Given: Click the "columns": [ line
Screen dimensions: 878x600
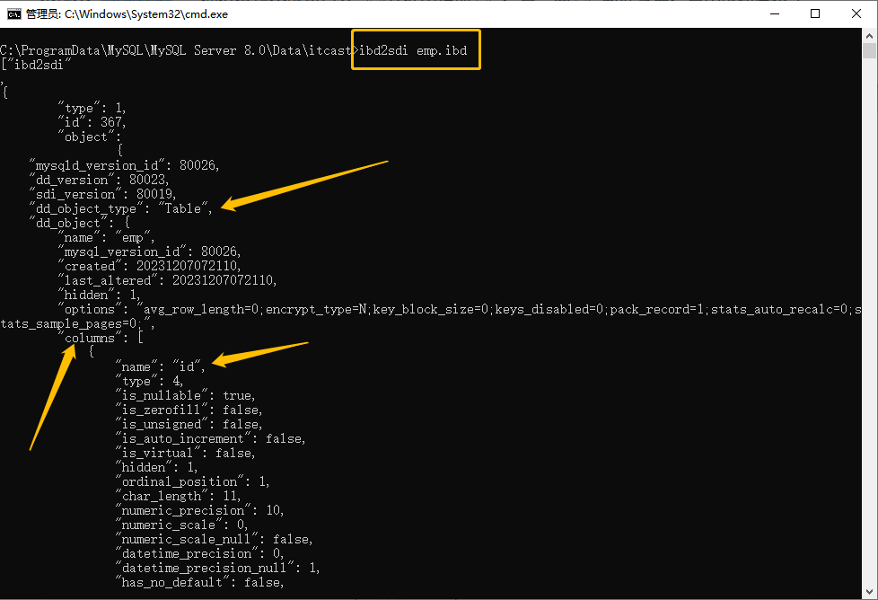Looking at the screenshot, I should pyautogui.click(x=101, y=338).
